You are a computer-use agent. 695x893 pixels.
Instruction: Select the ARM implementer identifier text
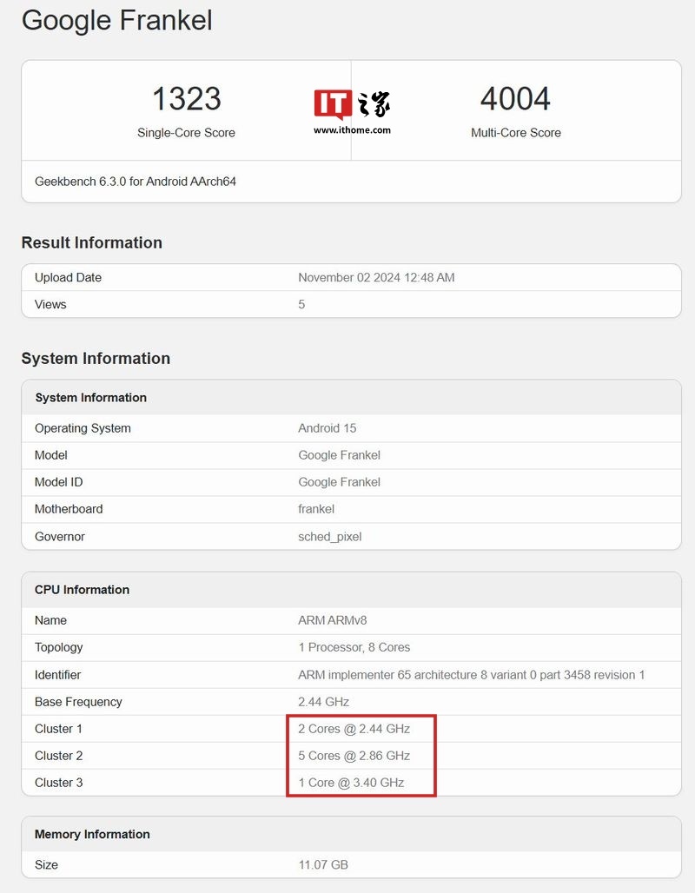[x=471, y=675]
